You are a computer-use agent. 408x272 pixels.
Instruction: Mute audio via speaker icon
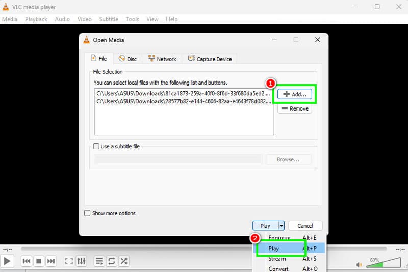tap(359, 265)
